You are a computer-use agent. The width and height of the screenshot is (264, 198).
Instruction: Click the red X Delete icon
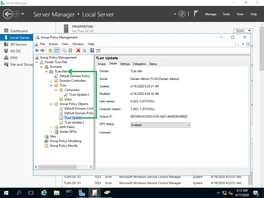(78, 50)
